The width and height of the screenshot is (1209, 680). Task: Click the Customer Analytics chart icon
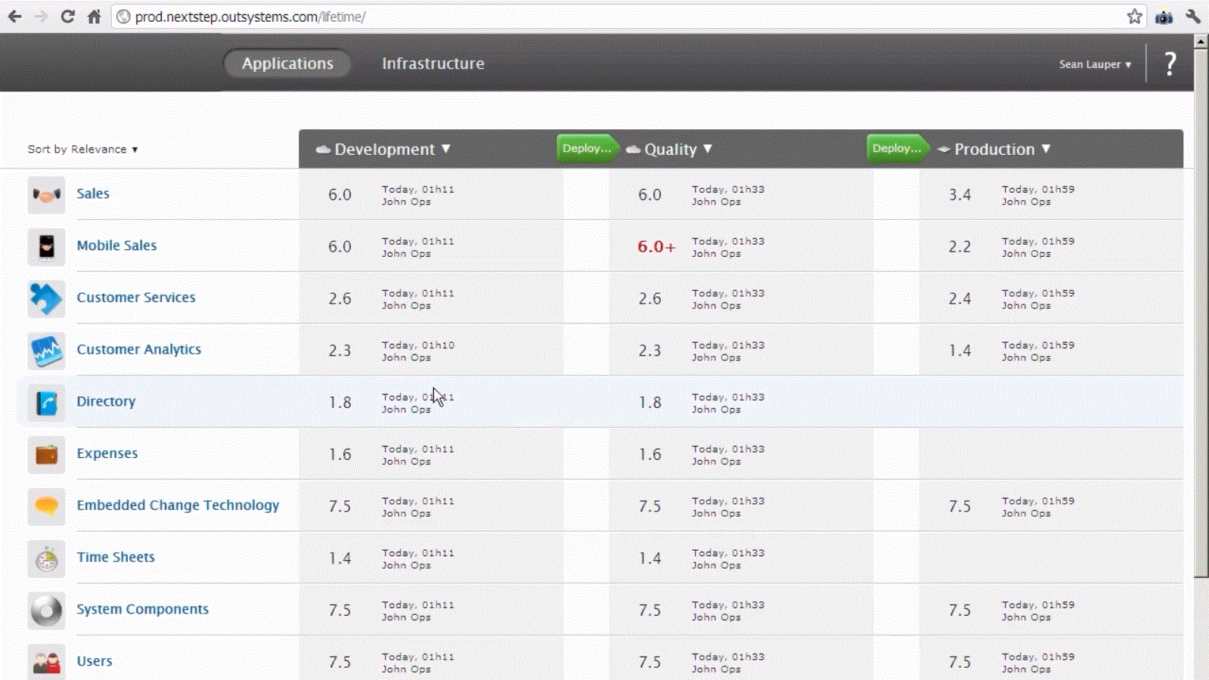(x=46, y=351)
